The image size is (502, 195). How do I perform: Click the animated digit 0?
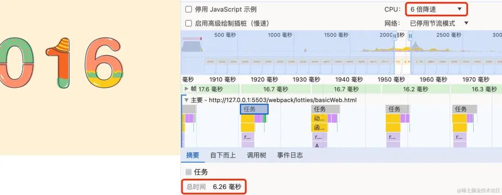click(16, 63)
